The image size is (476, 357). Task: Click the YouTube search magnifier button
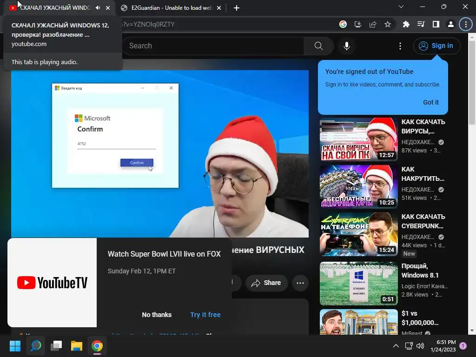[319, 46]
